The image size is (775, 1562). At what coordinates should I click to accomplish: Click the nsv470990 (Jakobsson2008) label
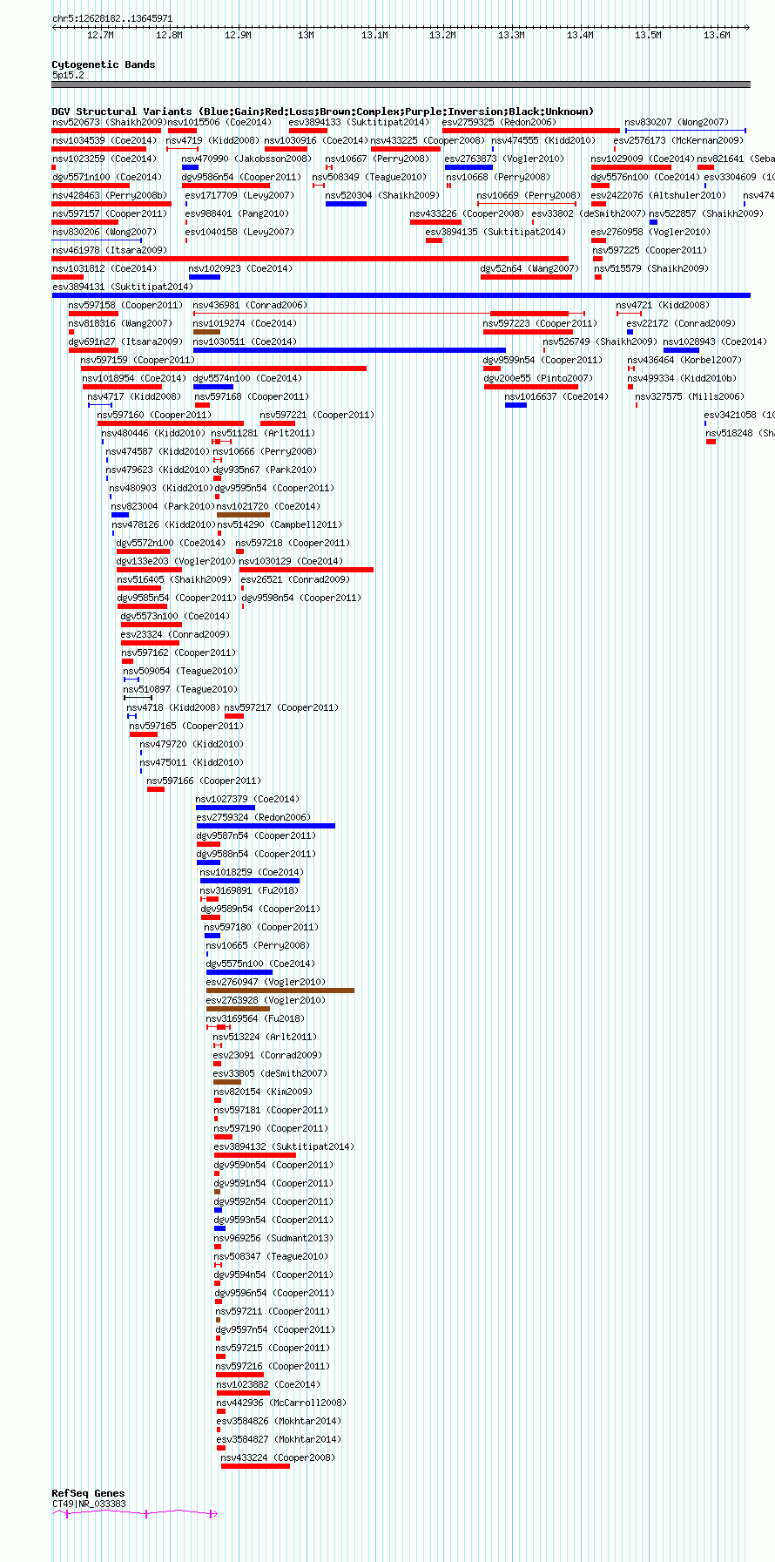[246, 159]
